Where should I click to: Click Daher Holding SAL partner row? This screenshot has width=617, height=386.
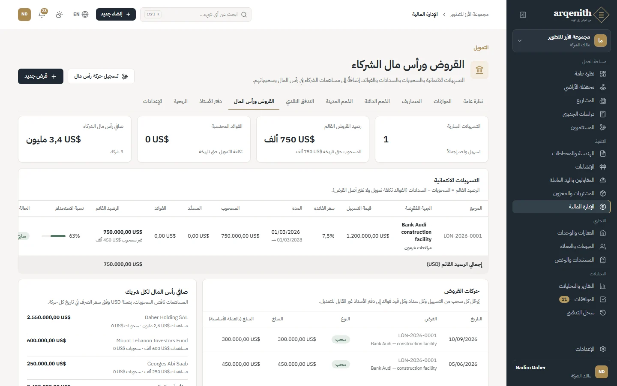click(108, 322)
